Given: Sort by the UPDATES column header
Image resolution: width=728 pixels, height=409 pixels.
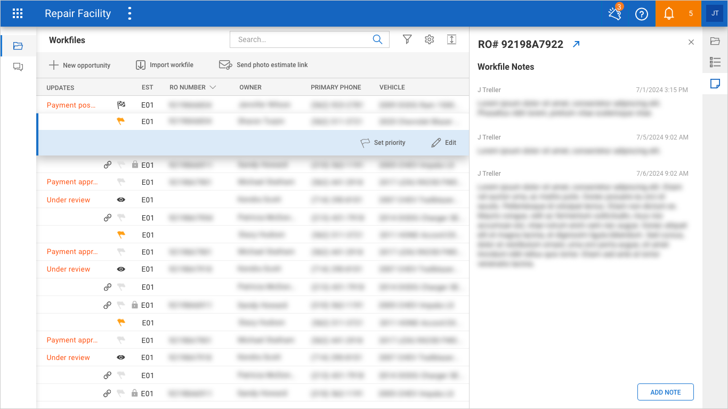Looking at the screenshot, I should (60, 87).
